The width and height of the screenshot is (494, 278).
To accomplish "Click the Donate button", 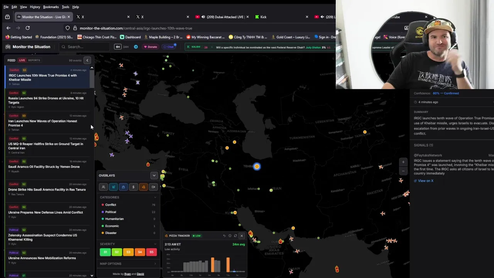I will tap(151, 47).
